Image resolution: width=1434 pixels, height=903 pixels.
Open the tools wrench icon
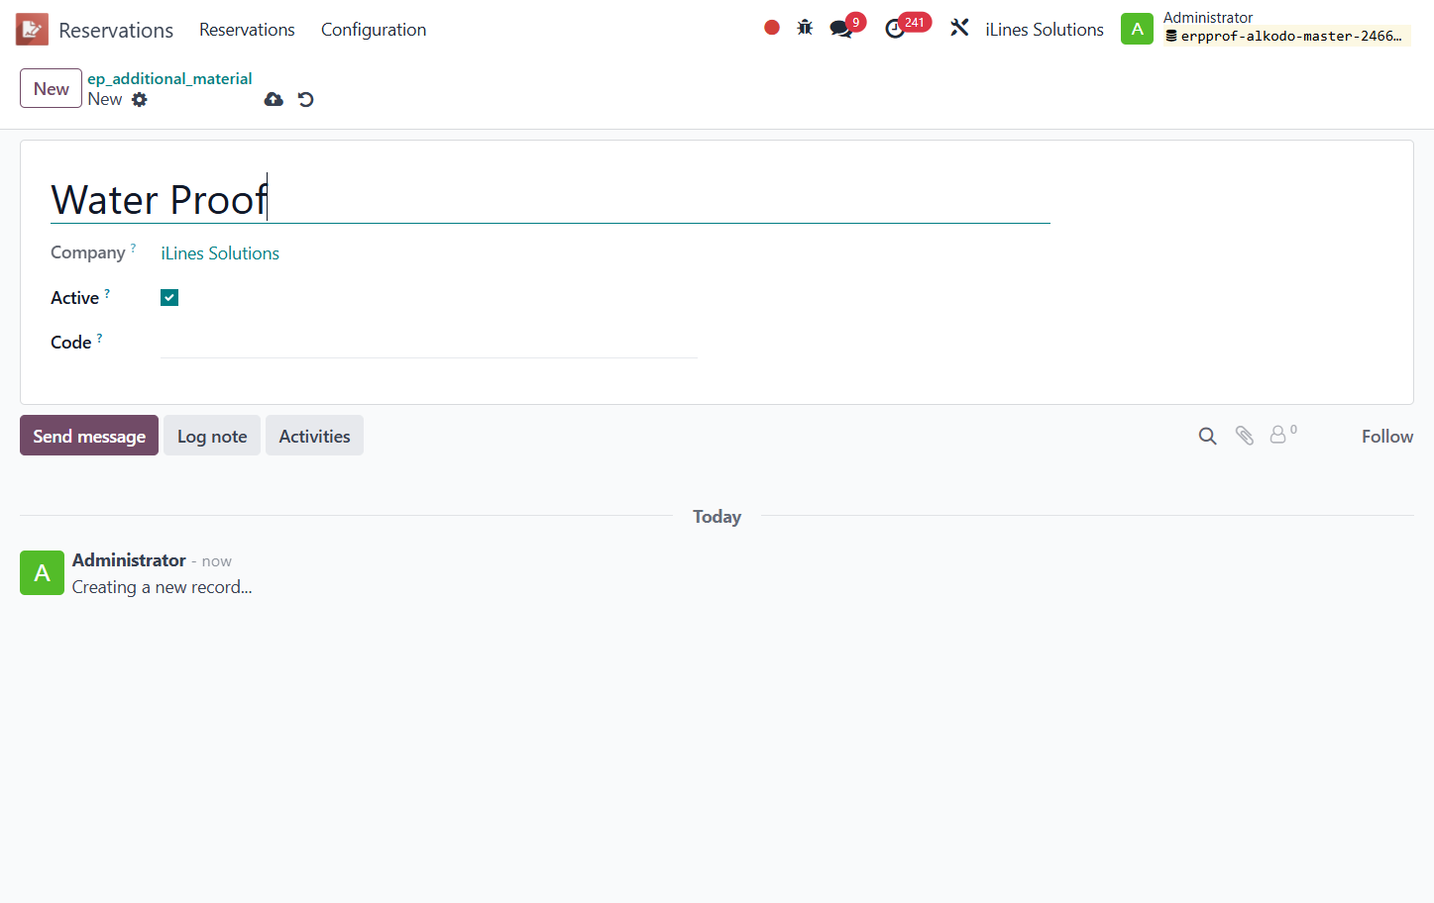pos(959,28)
